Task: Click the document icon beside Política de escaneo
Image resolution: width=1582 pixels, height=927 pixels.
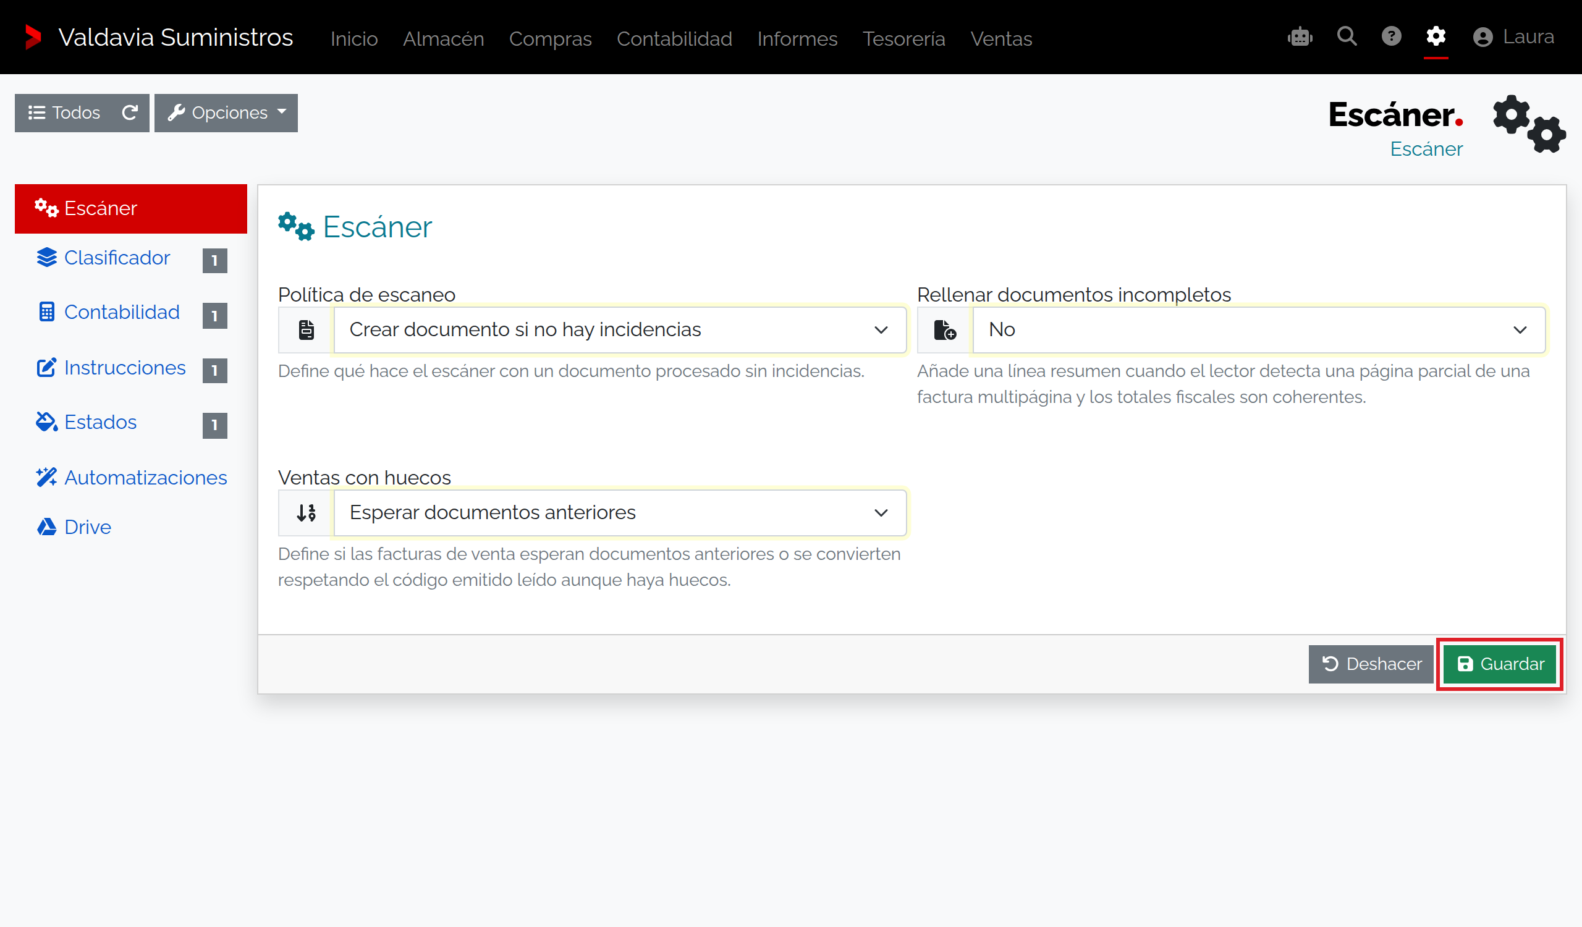Action: [x=306, y=329]
